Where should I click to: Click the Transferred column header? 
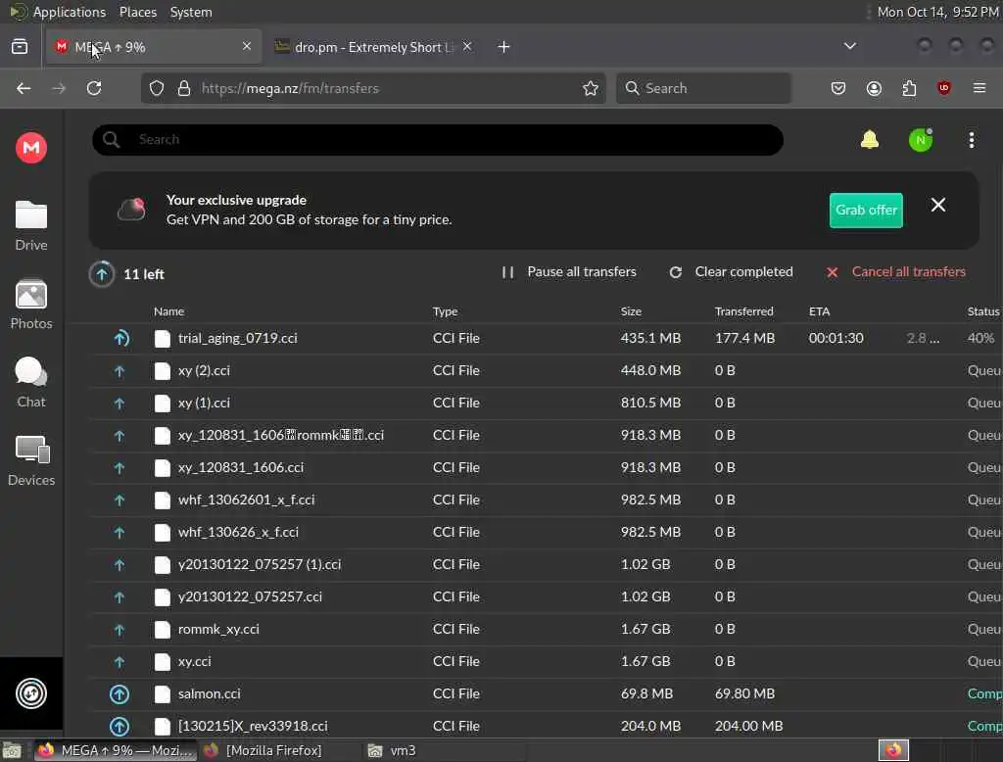(744, 311)
